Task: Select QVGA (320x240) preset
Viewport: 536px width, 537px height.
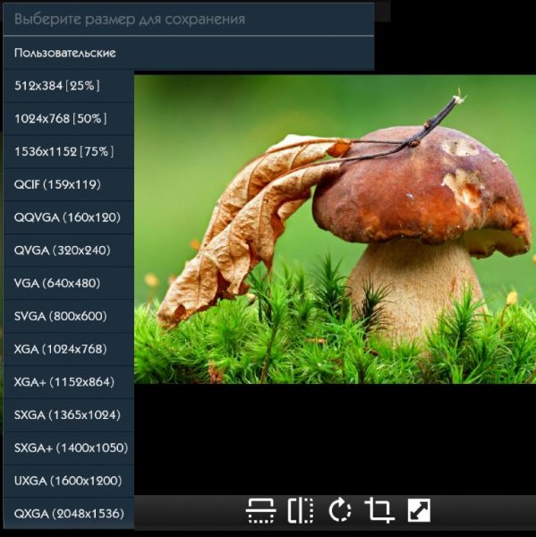Action: 69,251
